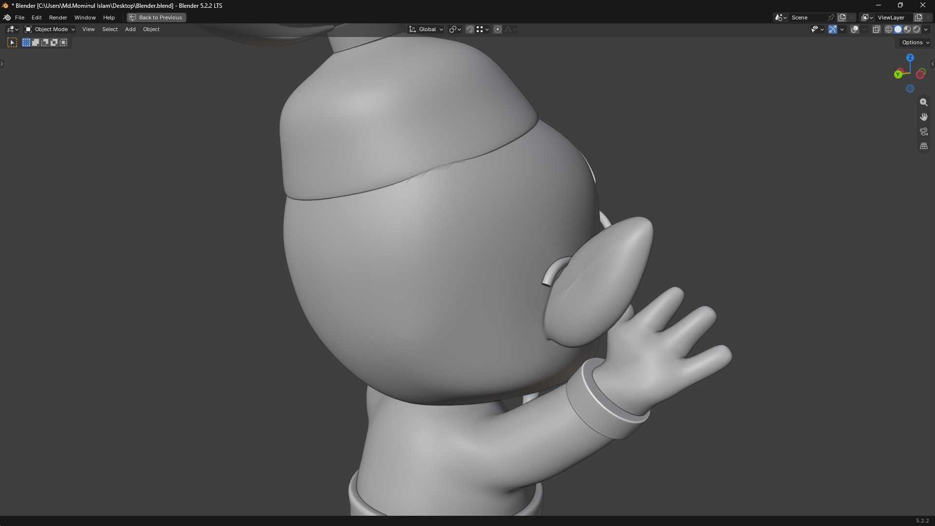Open the transform pivot point dropdown

click(455, 30)
